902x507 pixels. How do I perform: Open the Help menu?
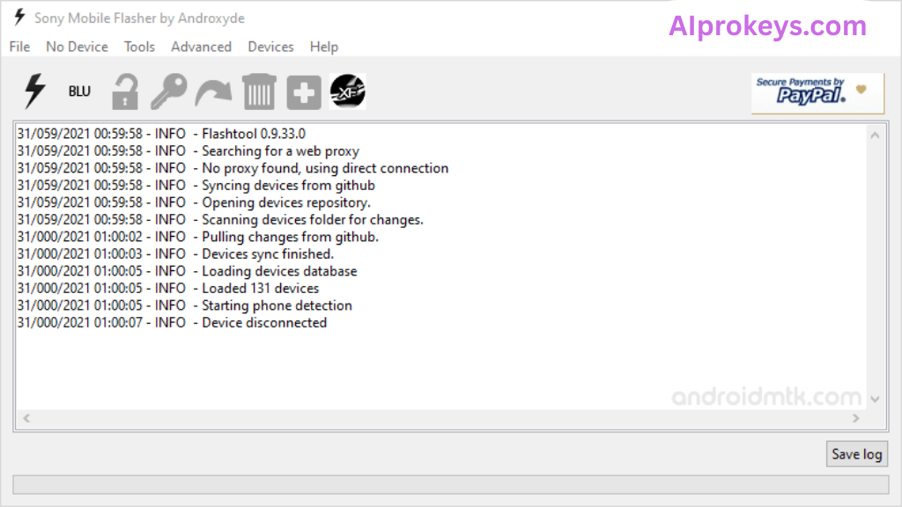click(324, 47)
